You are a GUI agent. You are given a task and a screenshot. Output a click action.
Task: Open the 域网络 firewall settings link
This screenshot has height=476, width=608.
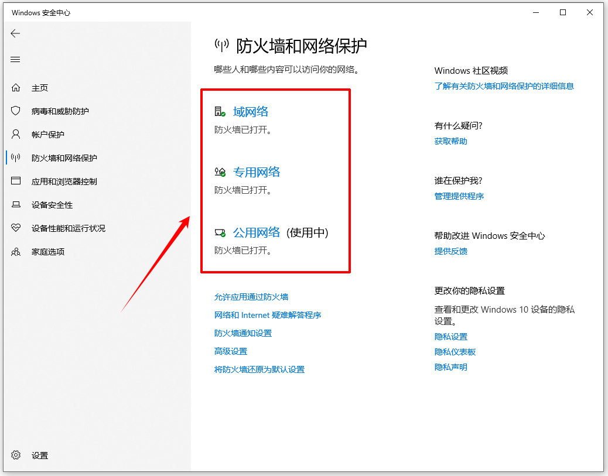click(x=251, y=112)
